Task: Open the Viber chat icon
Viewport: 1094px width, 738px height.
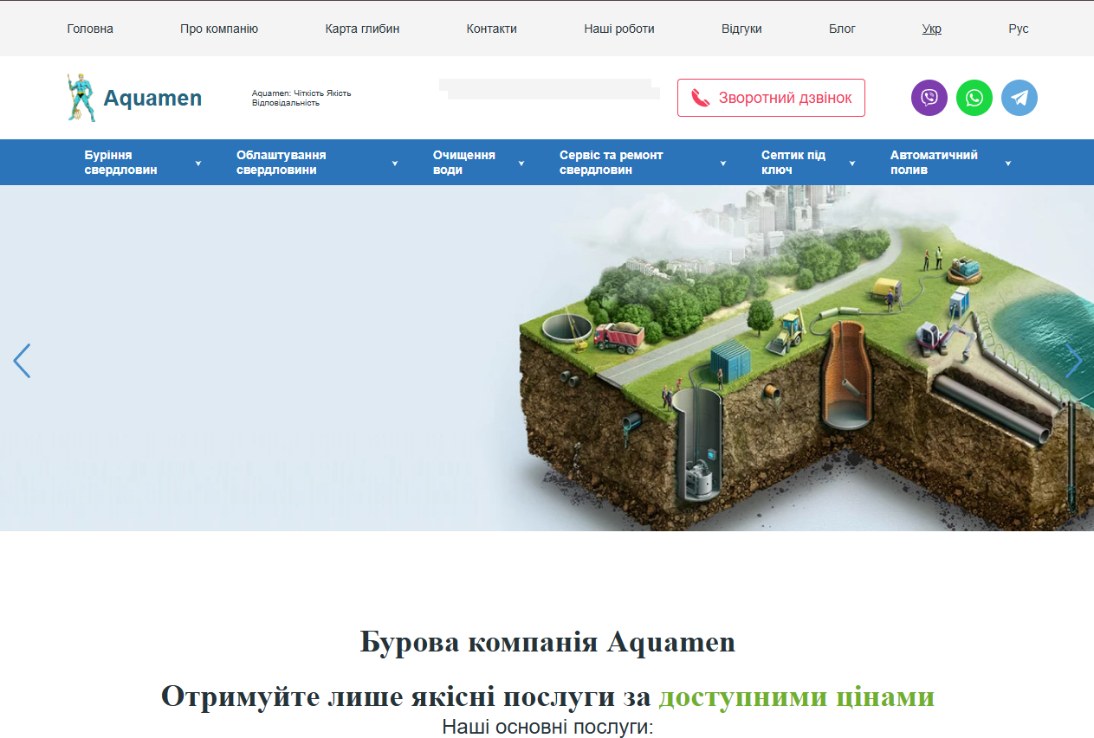Action: [x=929, y=98]
